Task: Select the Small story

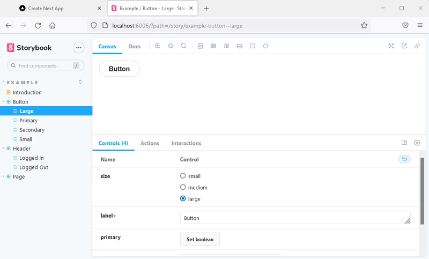Action: [26, 139]
